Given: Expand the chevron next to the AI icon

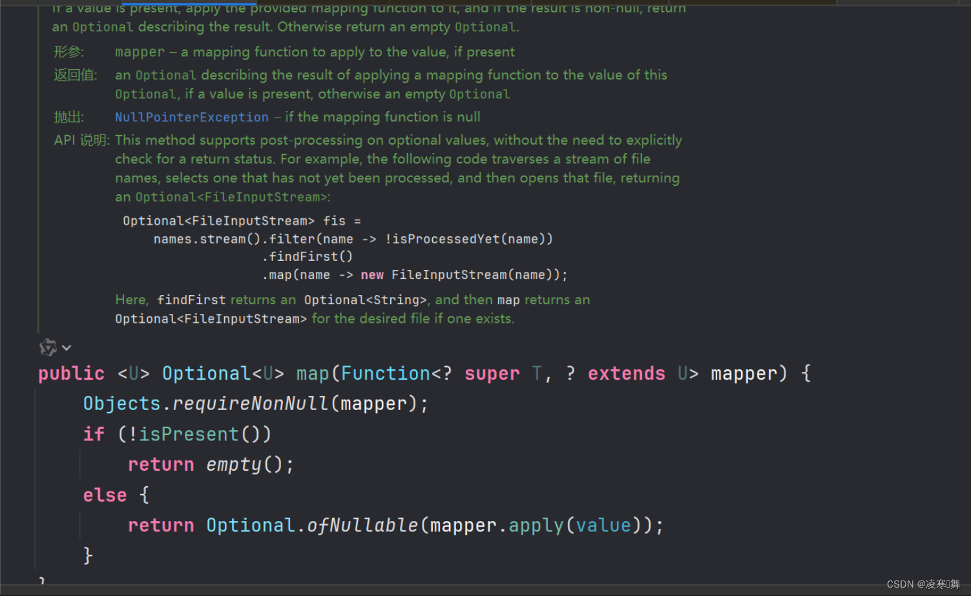Looking at the screenshot, I should tap(67, 348).
